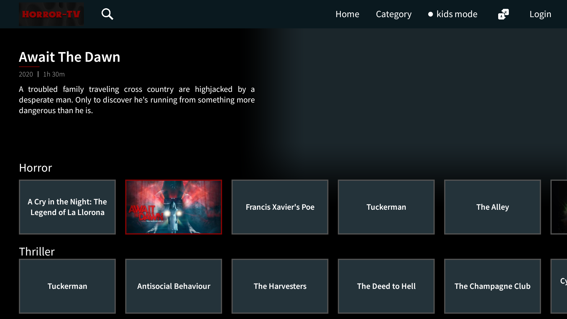Screen dimensions: 567x319
Task: Select the Horror row heading
Action: click(35, 167)
